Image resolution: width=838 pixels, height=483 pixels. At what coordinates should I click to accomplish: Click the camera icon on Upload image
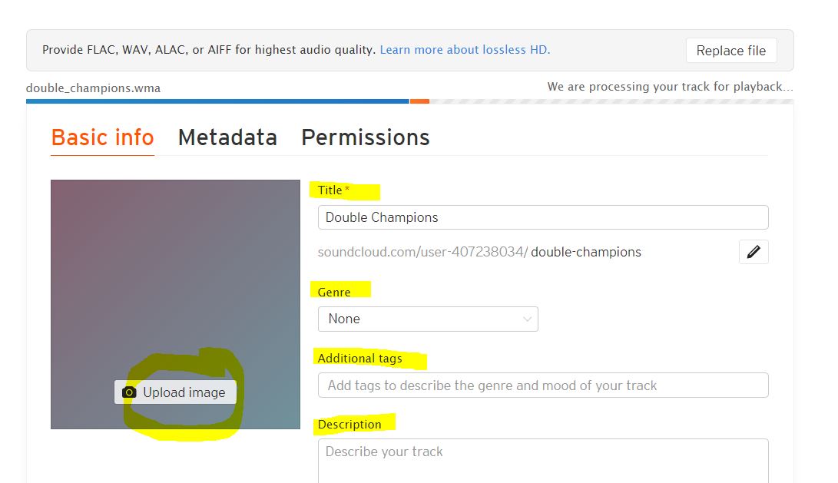click(x=129, y=392)
